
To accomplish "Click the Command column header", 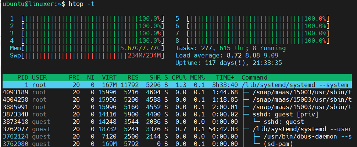I will click(254, 78).
